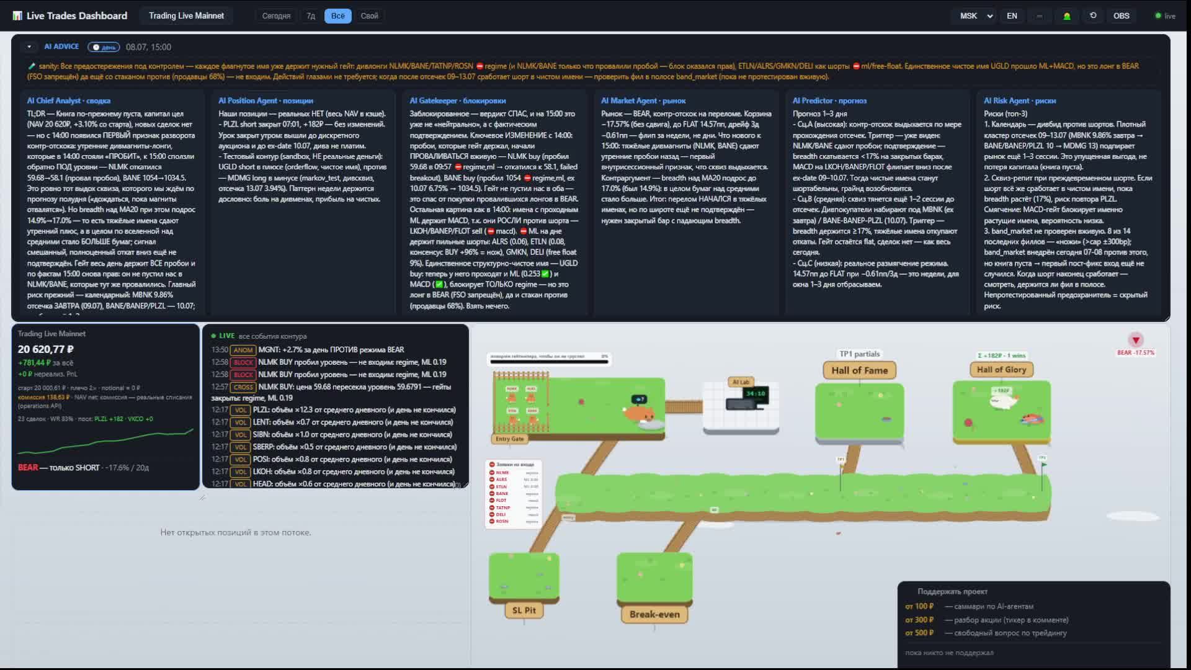Viewport: 1191px width, 670px height.
Task: Click the equity curve chart
Action: (x=105, y=441)
